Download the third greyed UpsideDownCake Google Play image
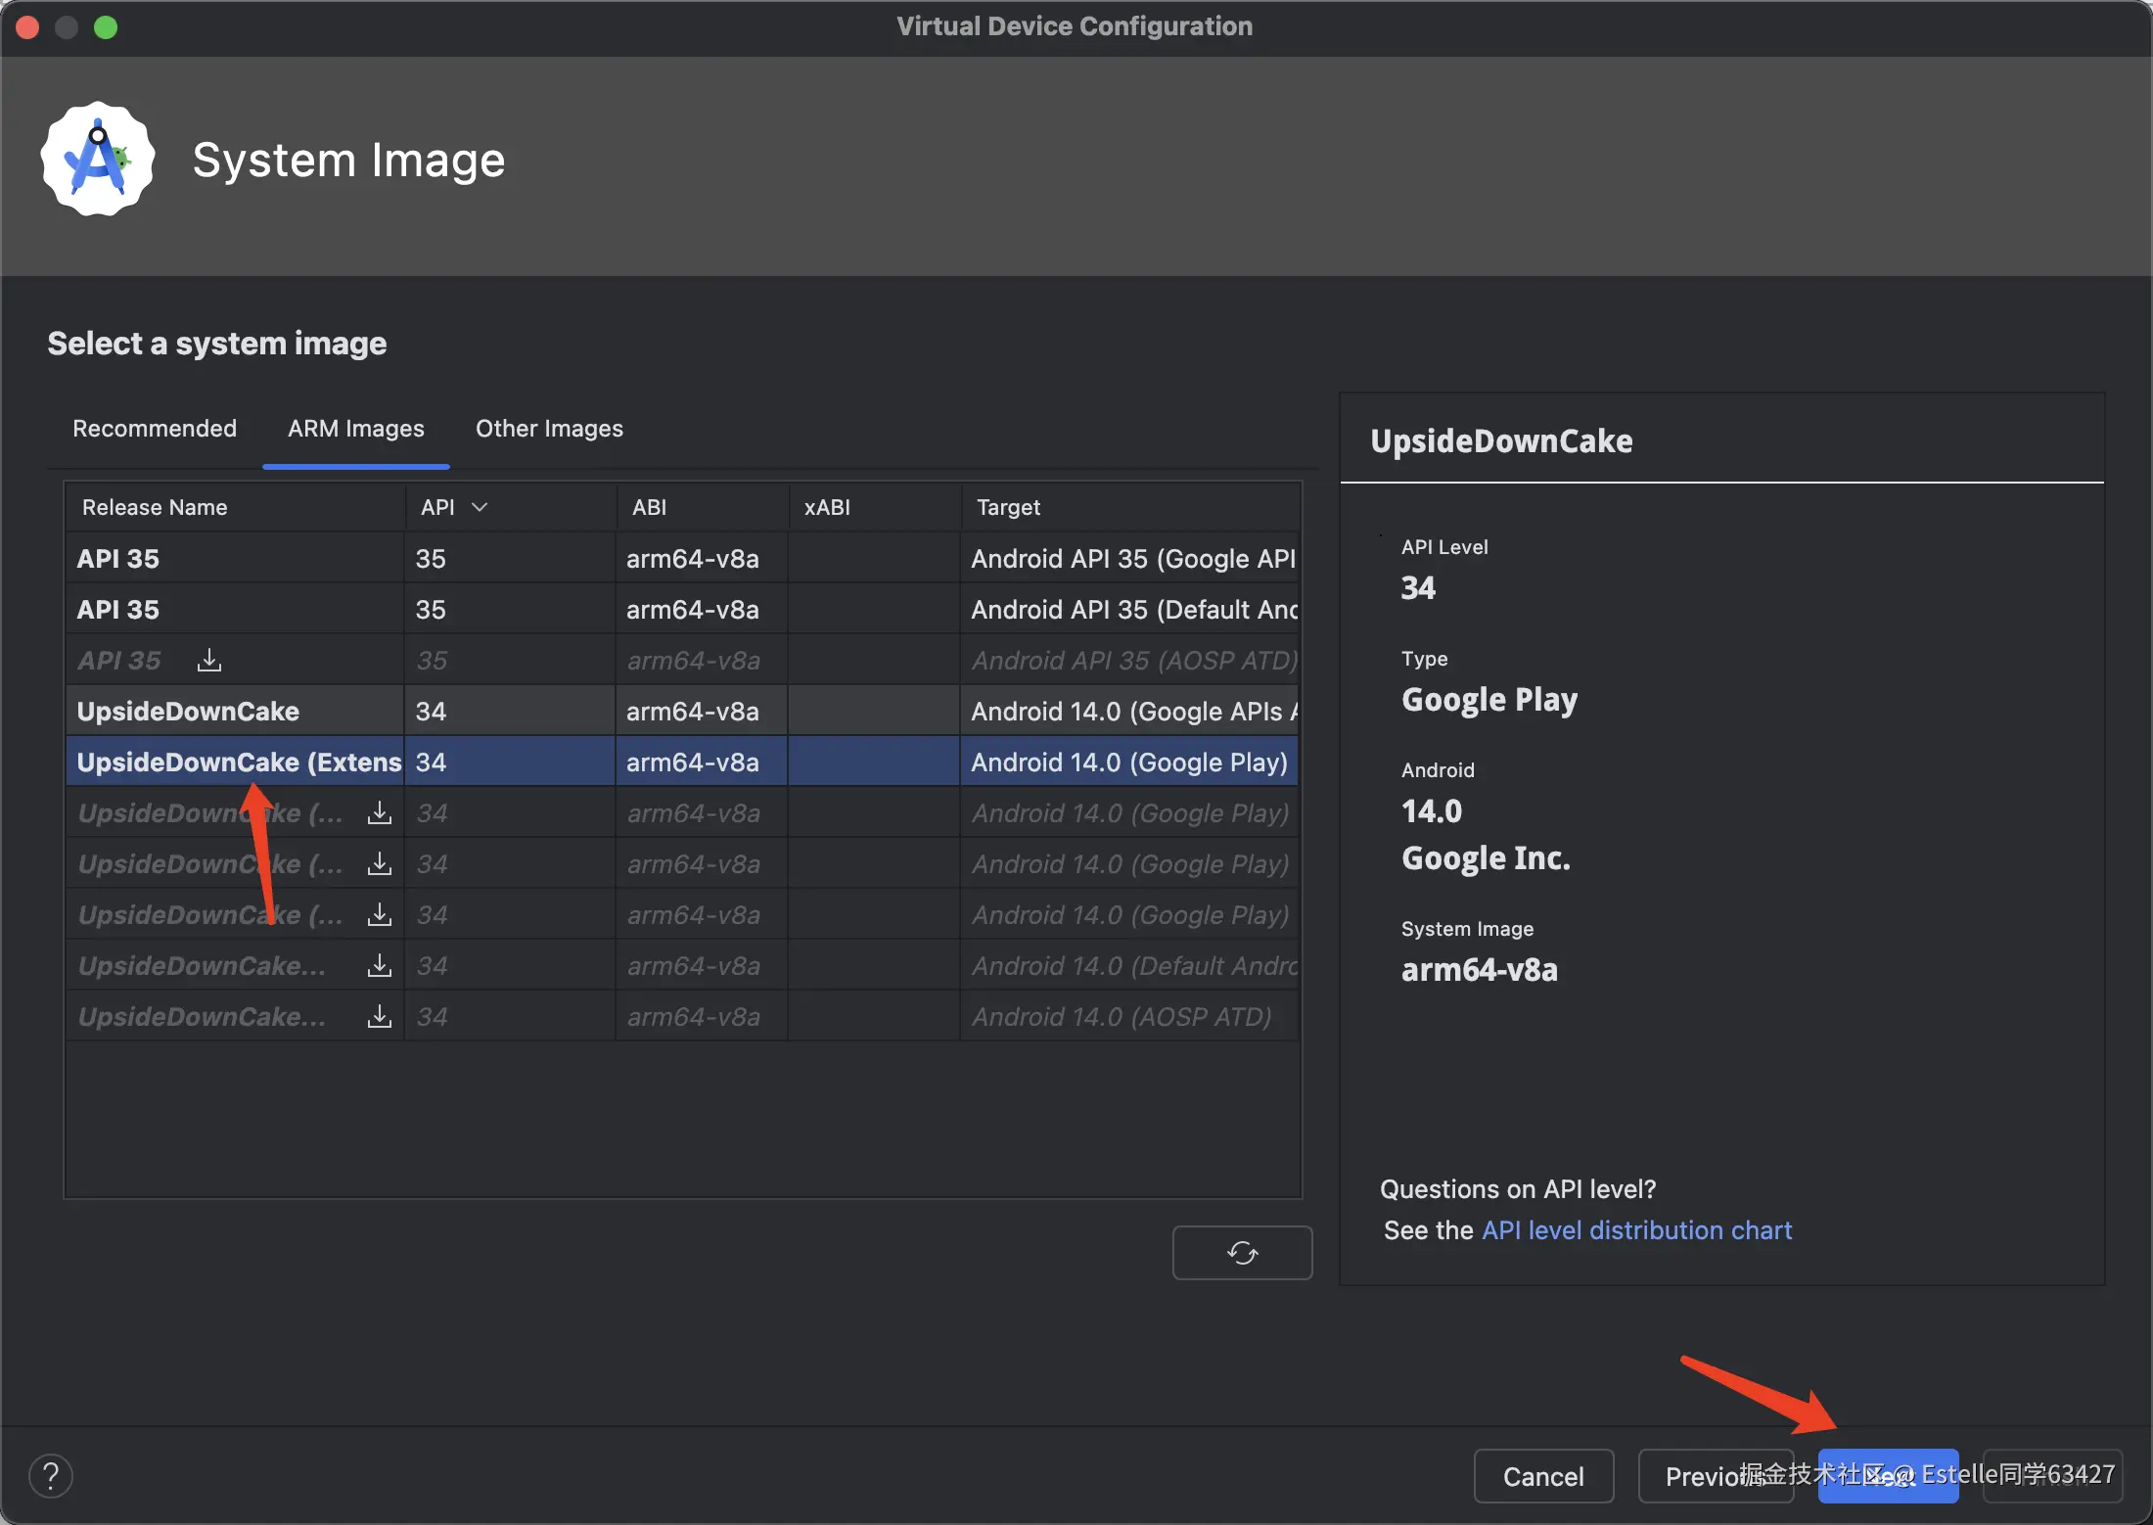This screenshot has height=1525, width=2153. pos(379,915)
